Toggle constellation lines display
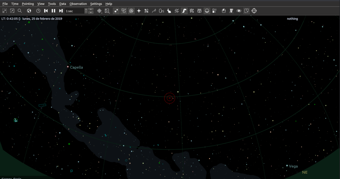340x179 pixels. 154,11
